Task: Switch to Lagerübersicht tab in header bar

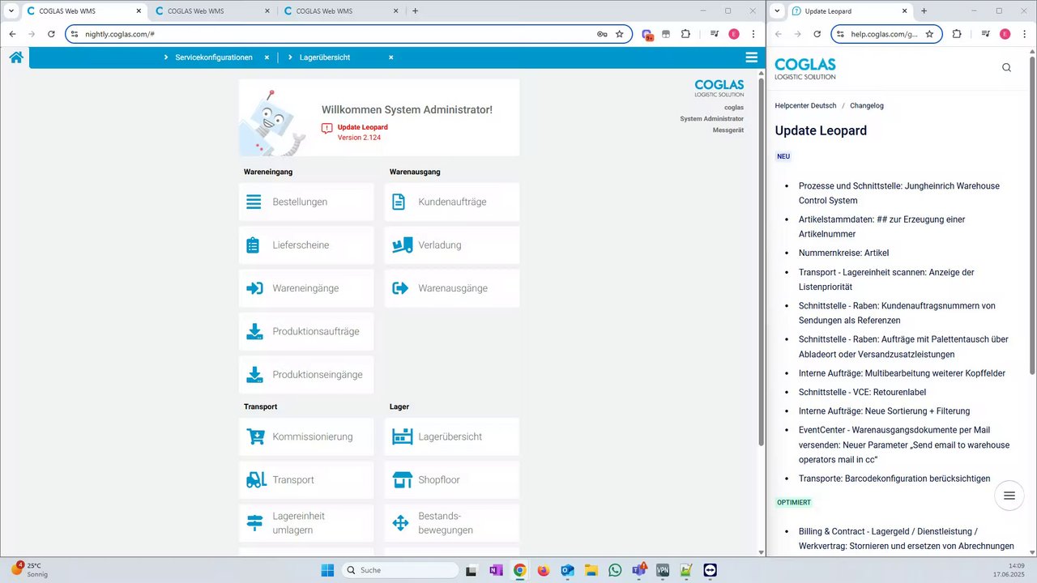Action: [323, 57]
